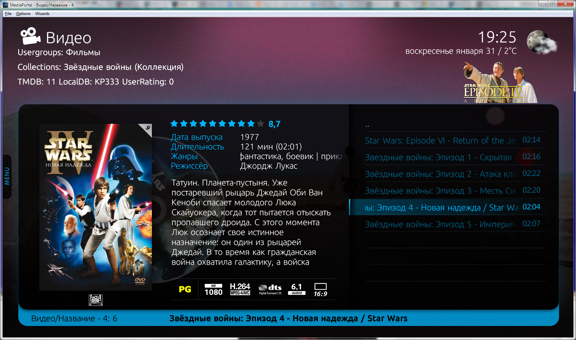Click director name Джордж Лукас

coord(268,166)
